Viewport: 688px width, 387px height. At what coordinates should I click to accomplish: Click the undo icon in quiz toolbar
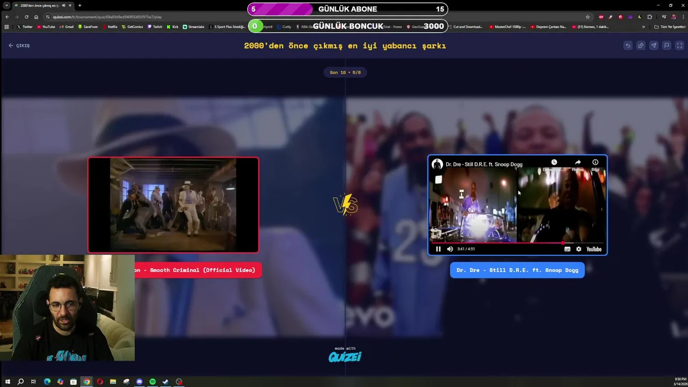point(628,46)
